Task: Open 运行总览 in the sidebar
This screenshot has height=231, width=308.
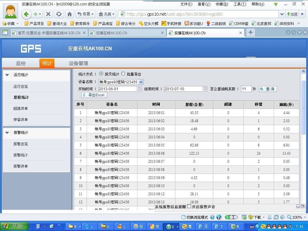Action: pos(21,86)
